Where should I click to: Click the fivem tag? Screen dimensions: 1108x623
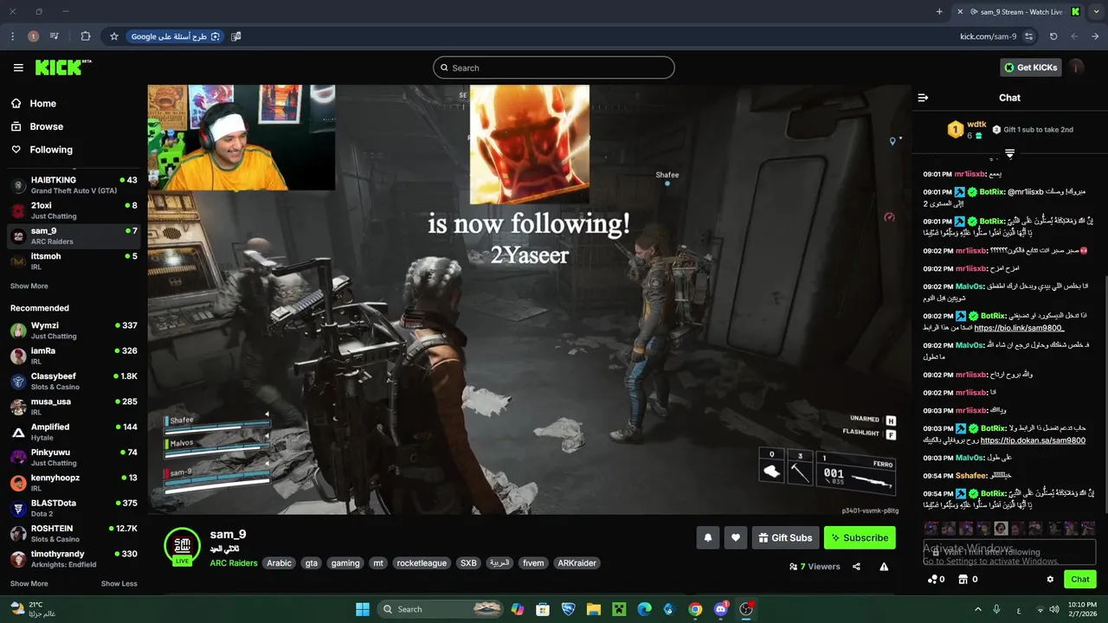click(533, 563)
